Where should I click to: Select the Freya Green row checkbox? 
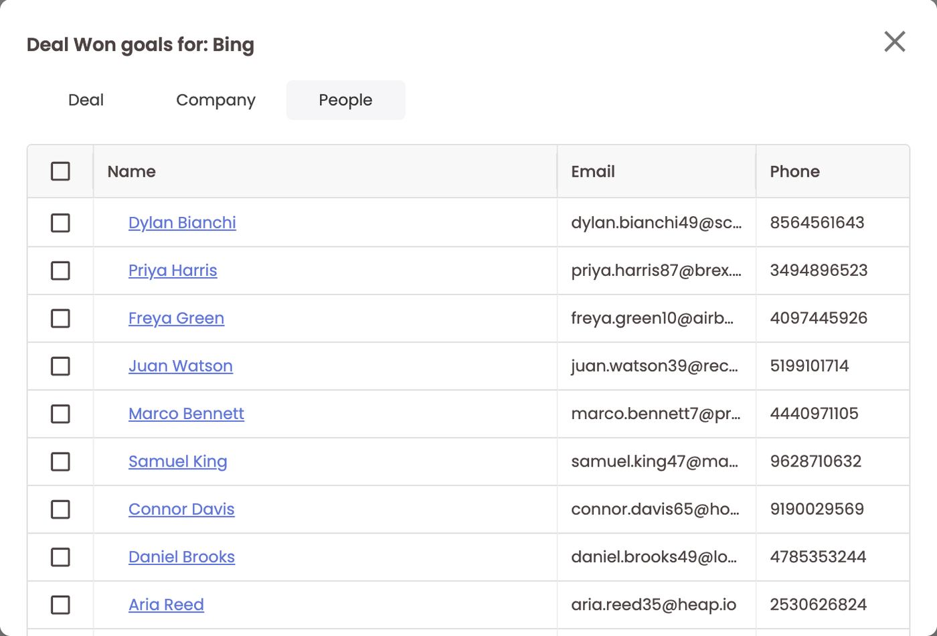[x=60, y=318]
